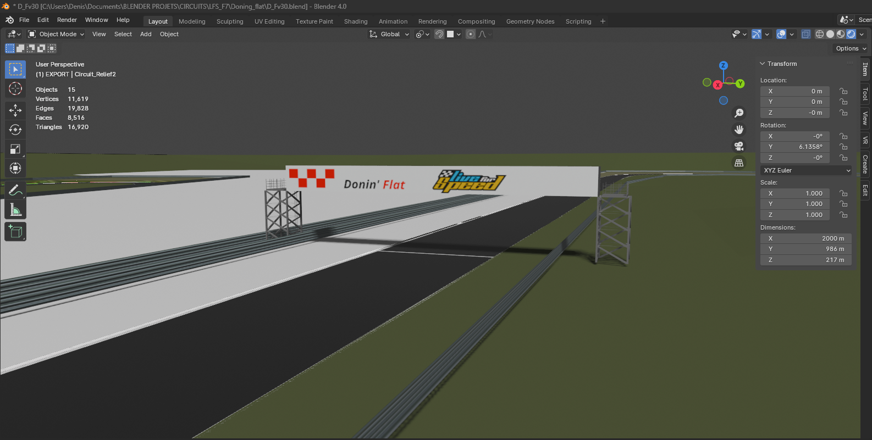Select the Scale tool

point(15,149)
